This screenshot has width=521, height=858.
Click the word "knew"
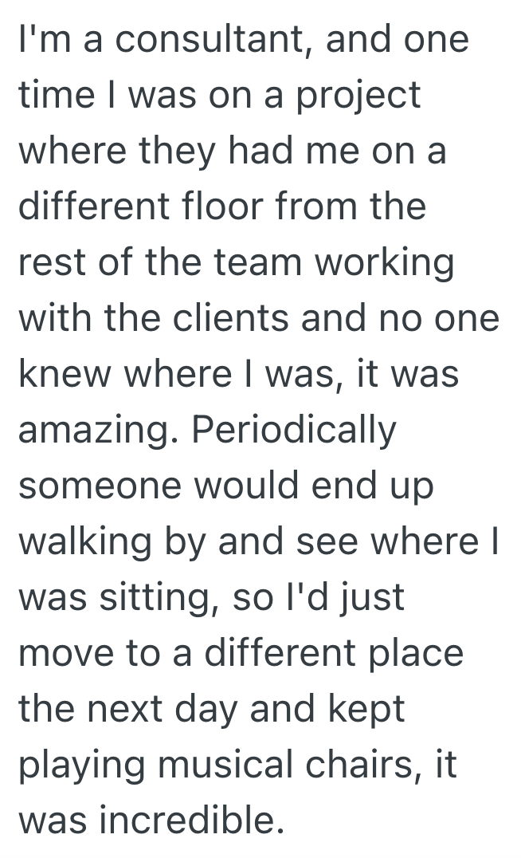(66, 375)
